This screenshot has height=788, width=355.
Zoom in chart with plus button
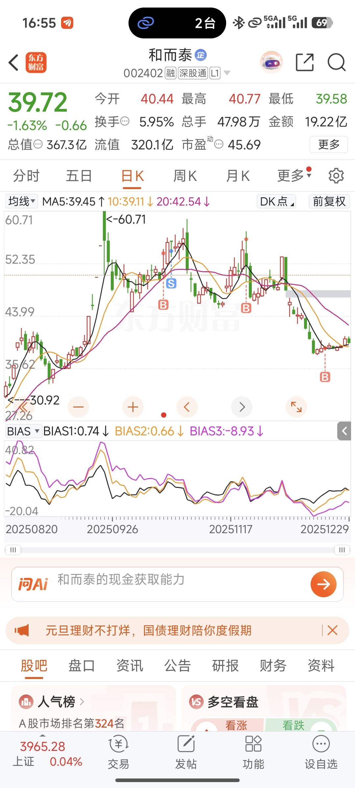pos(133,407)
